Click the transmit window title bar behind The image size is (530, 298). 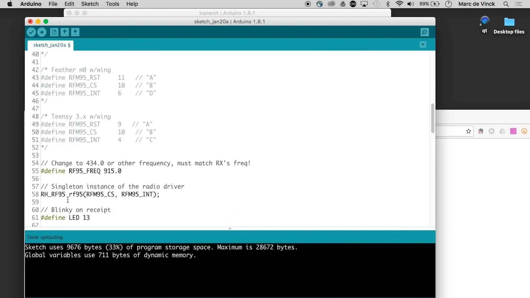click(x=227, y=13)
